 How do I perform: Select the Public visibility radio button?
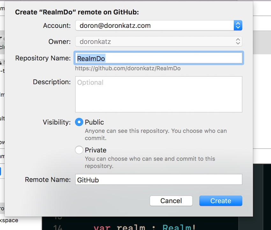click(79, 122)
